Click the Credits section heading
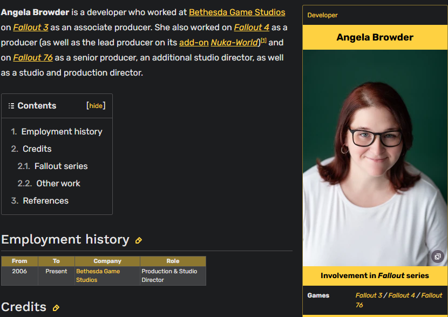This screenshot has width=448, height=317. click(x=24, y=307)
